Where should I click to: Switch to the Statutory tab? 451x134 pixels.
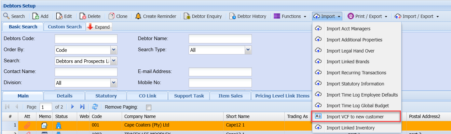click(106, 96)
